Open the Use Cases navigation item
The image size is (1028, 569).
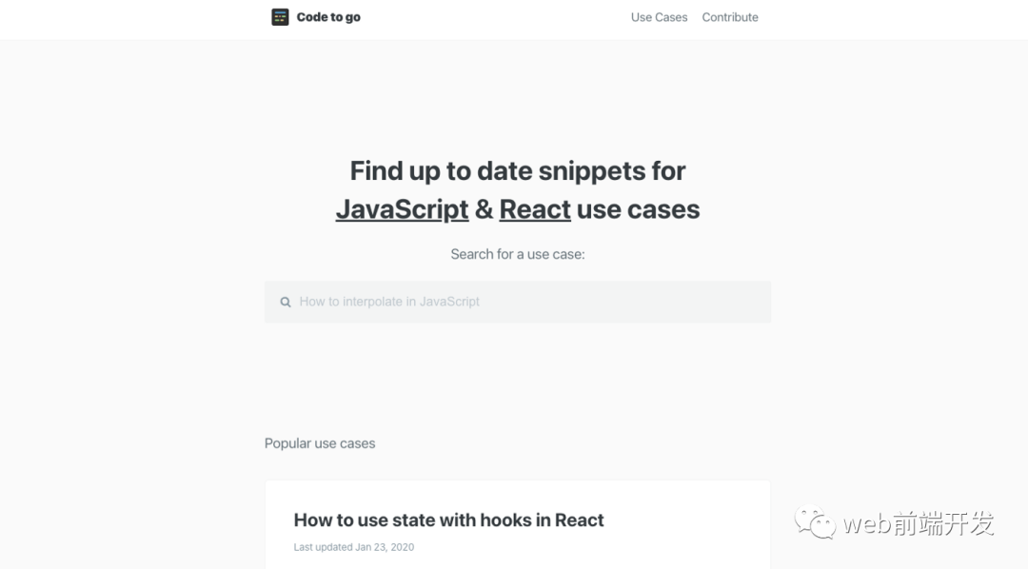pyautogui.click(x=659, y=17)
